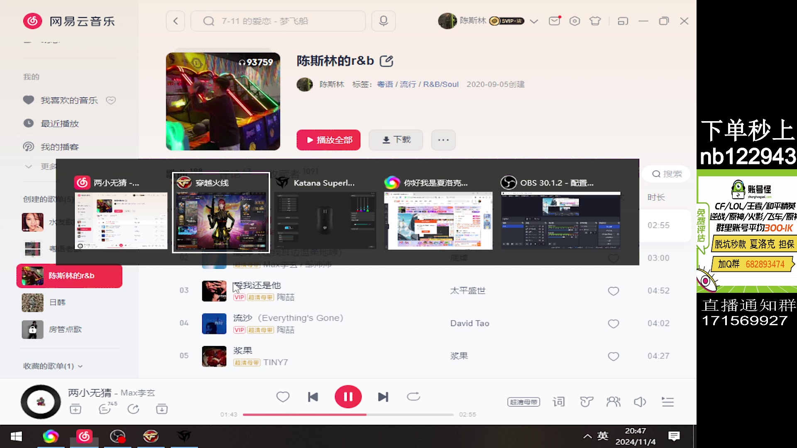Click the SVIP membership badge
The image size is (797, 448).
[506, 21]
